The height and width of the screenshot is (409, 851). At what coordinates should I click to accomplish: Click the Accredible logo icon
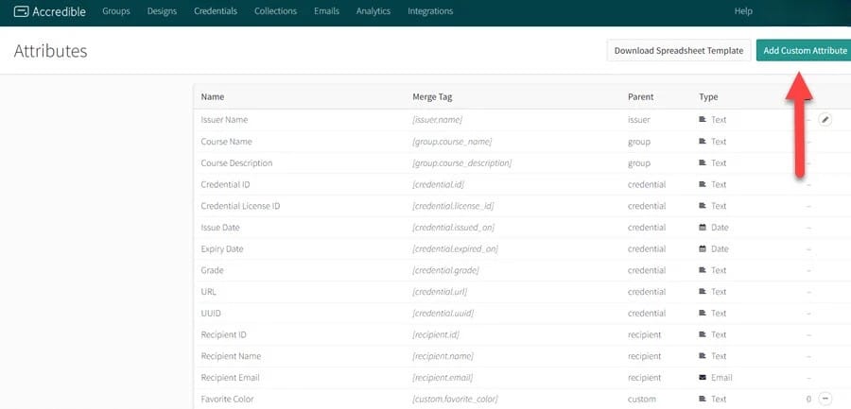point(21,11)
